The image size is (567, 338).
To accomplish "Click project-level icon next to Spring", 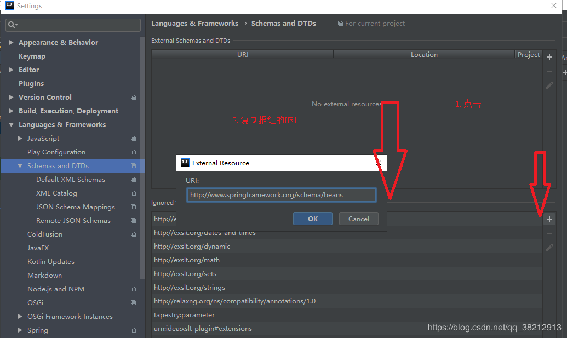I will point(134,330).
